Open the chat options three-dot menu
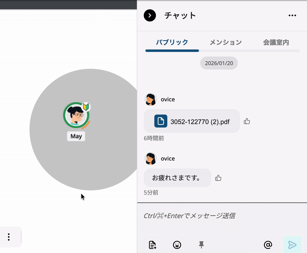Viewport: 307px width, 253px height. point(292,15)
